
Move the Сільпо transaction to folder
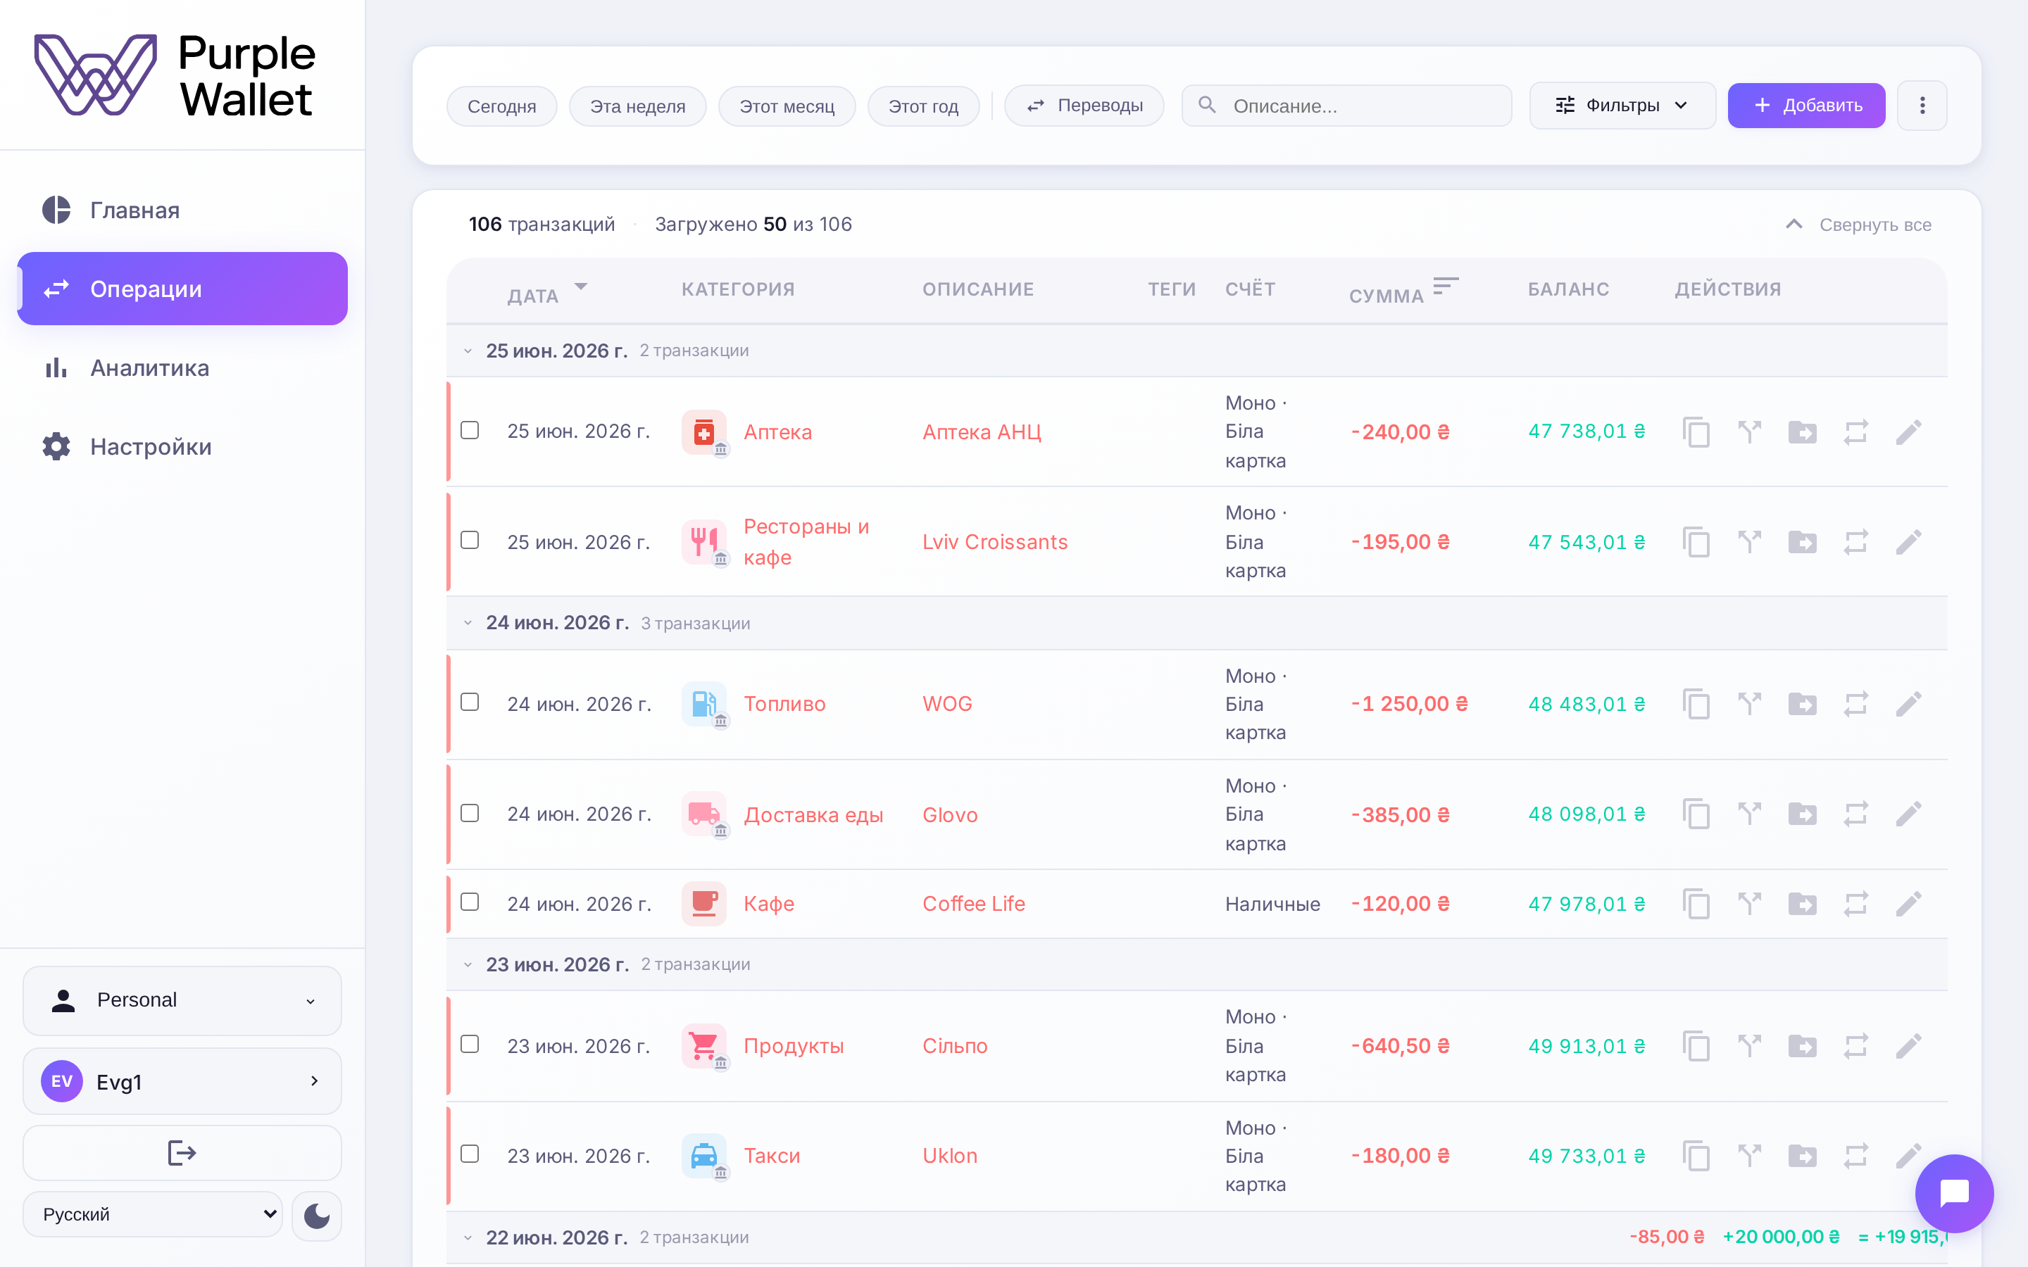click(x=1803, y=1046)
